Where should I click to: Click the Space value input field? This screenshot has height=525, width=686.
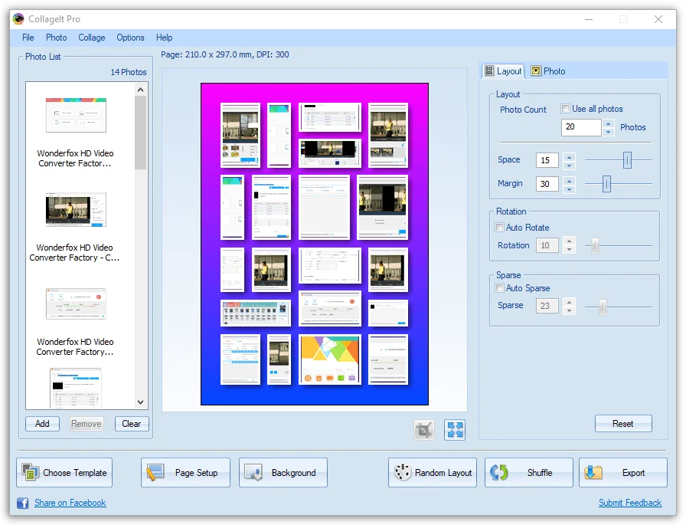pos(547,160)
